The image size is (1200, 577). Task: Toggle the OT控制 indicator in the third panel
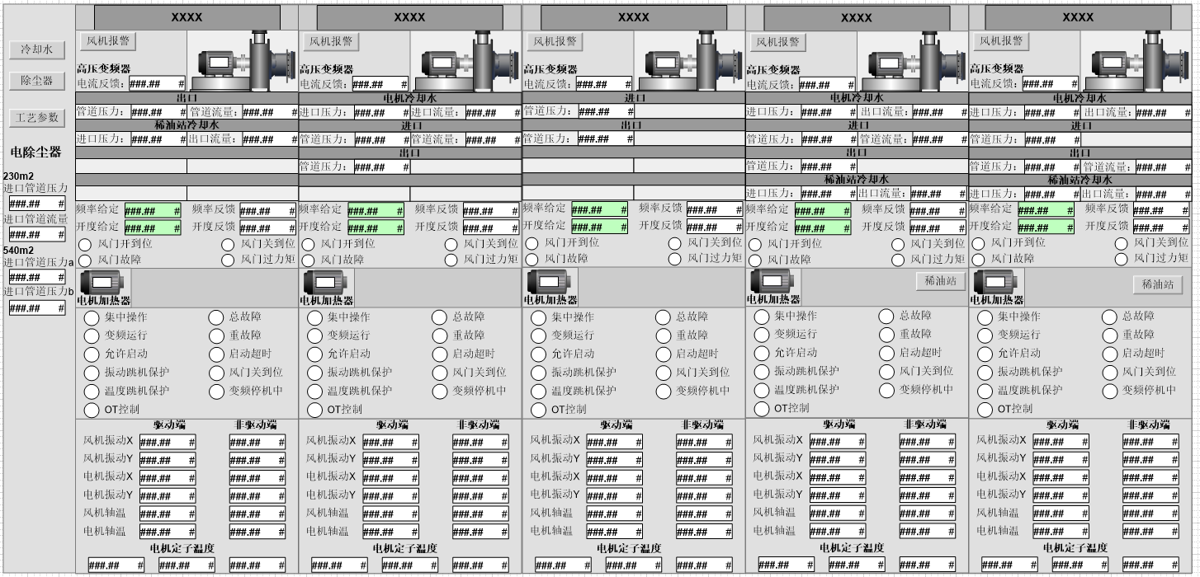click(x=538, y=410)
